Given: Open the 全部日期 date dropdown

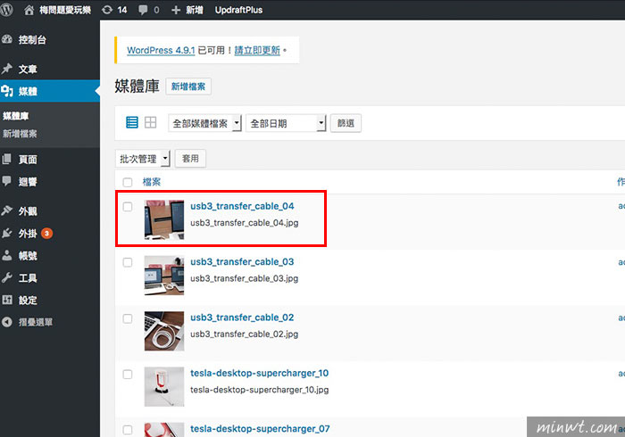Looking at the screenshot, I should (286, 123).
